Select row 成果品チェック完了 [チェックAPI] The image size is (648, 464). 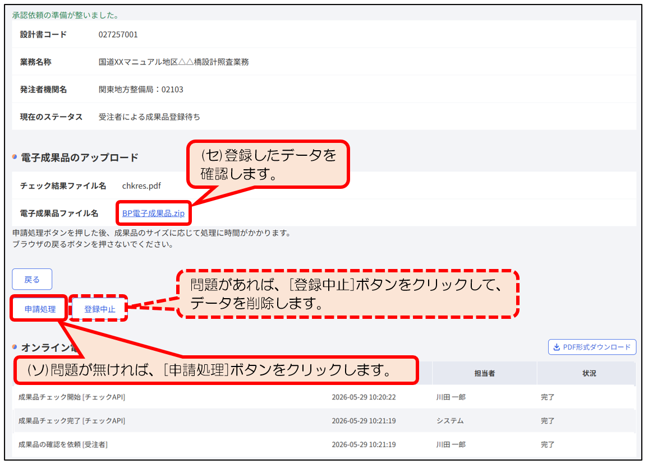pos(324,421)
